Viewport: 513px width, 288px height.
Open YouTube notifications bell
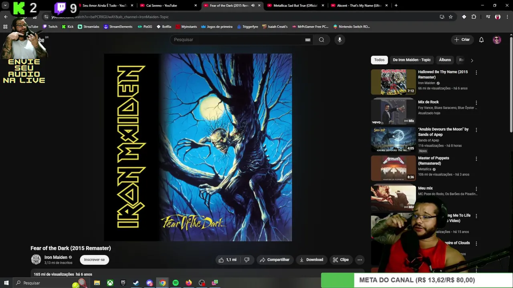481,40
